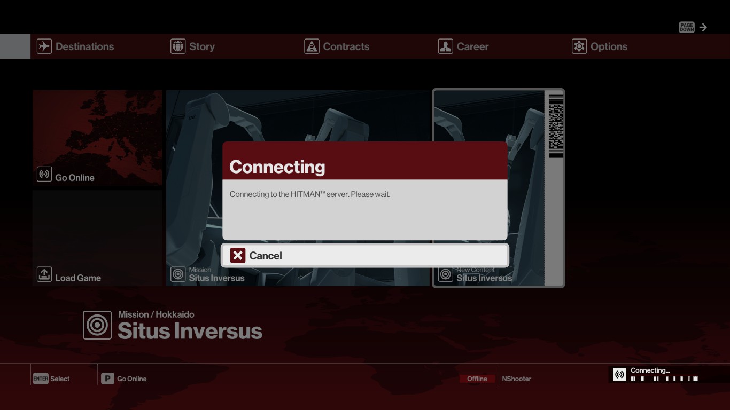Click the skull Contracts icon
This screenshot has width=730, height=410.
click(312, 46)
